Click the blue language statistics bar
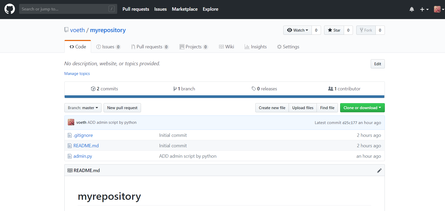The height and width of the screenshot is (211, 445). (x=224, y=97)
